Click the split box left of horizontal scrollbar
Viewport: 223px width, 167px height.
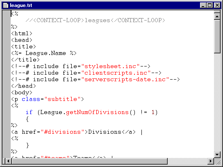pos(4,161)
